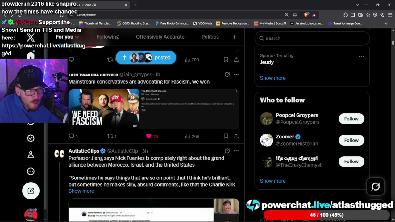Image resolution: width=395 pixels, height=222 pixels.
Task: Reply to the top post with 799 views
Action: (72, 60)
